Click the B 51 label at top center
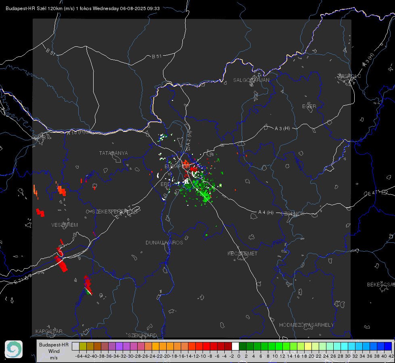This screenshot has height=363, width=395. click(x=157, y=56)
